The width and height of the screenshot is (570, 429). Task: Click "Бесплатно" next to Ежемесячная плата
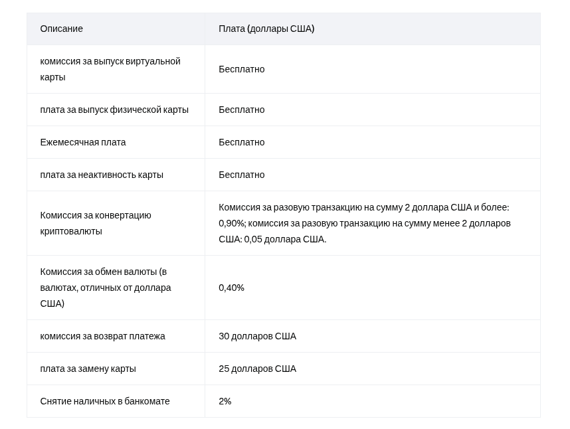242,142
